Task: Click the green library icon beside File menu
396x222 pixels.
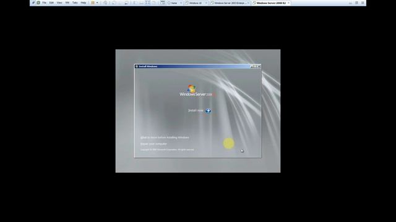Action: pos(38,2)
